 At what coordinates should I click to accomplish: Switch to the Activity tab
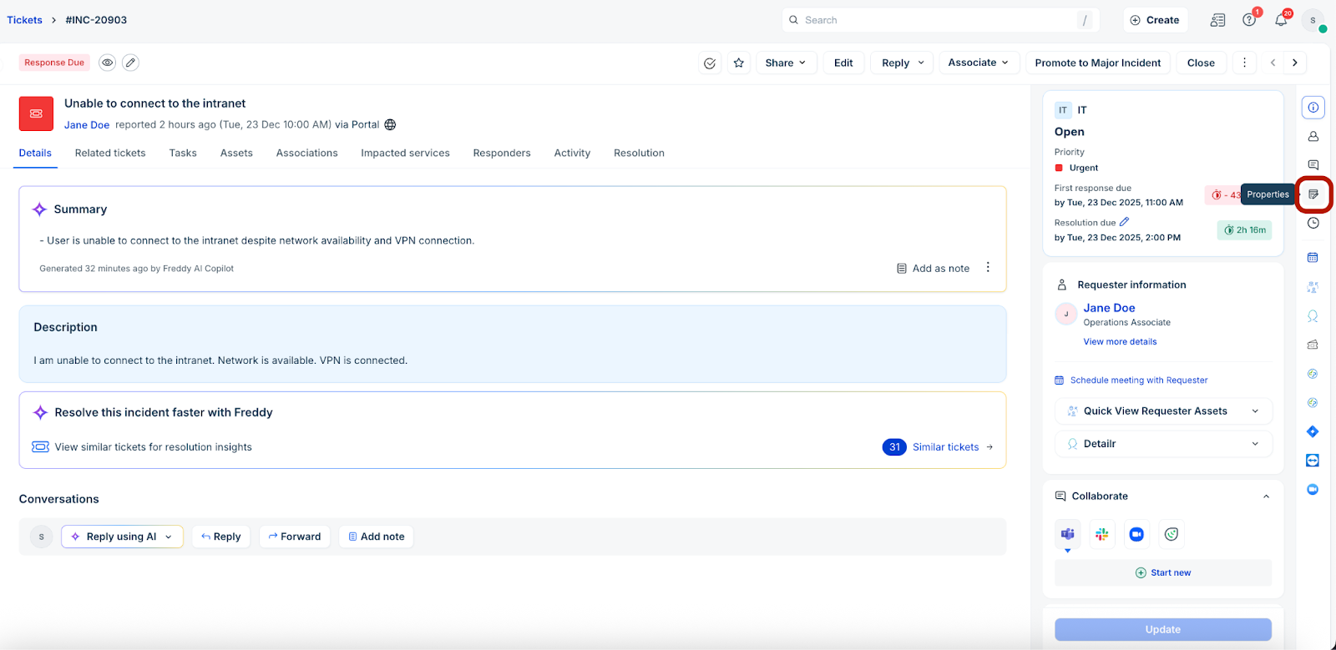pyautogui.click(x=572, y=153)
